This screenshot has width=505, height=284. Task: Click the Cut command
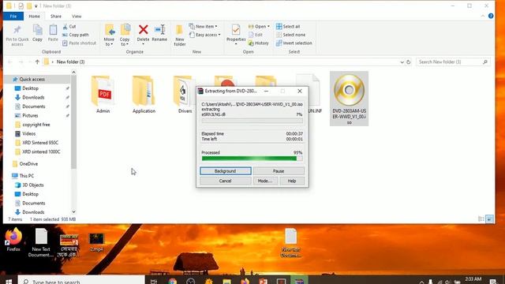coord(69,26)
